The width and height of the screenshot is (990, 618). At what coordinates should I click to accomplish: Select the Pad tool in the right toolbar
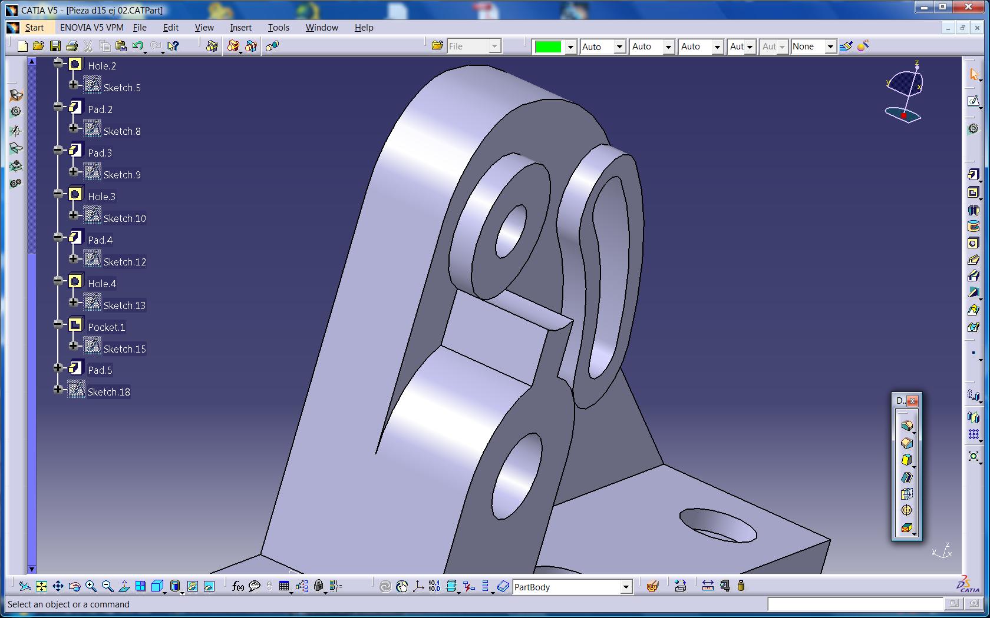click(973, 175)
